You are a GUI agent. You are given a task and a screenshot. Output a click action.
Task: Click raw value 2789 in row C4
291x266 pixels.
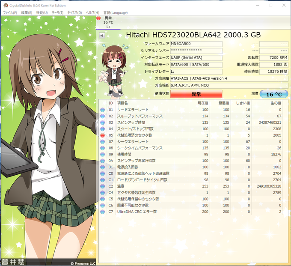tap(277, 193)
